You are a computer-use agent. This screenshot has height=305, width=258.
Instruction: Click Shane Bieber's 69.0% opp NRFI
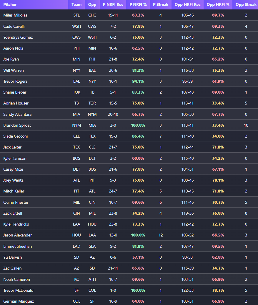[218, 92]
